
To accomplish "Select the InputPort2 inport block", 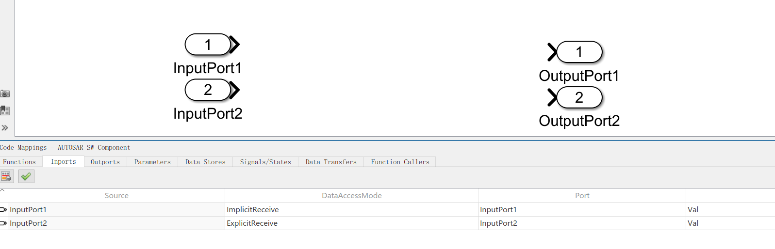I will 208,90.
